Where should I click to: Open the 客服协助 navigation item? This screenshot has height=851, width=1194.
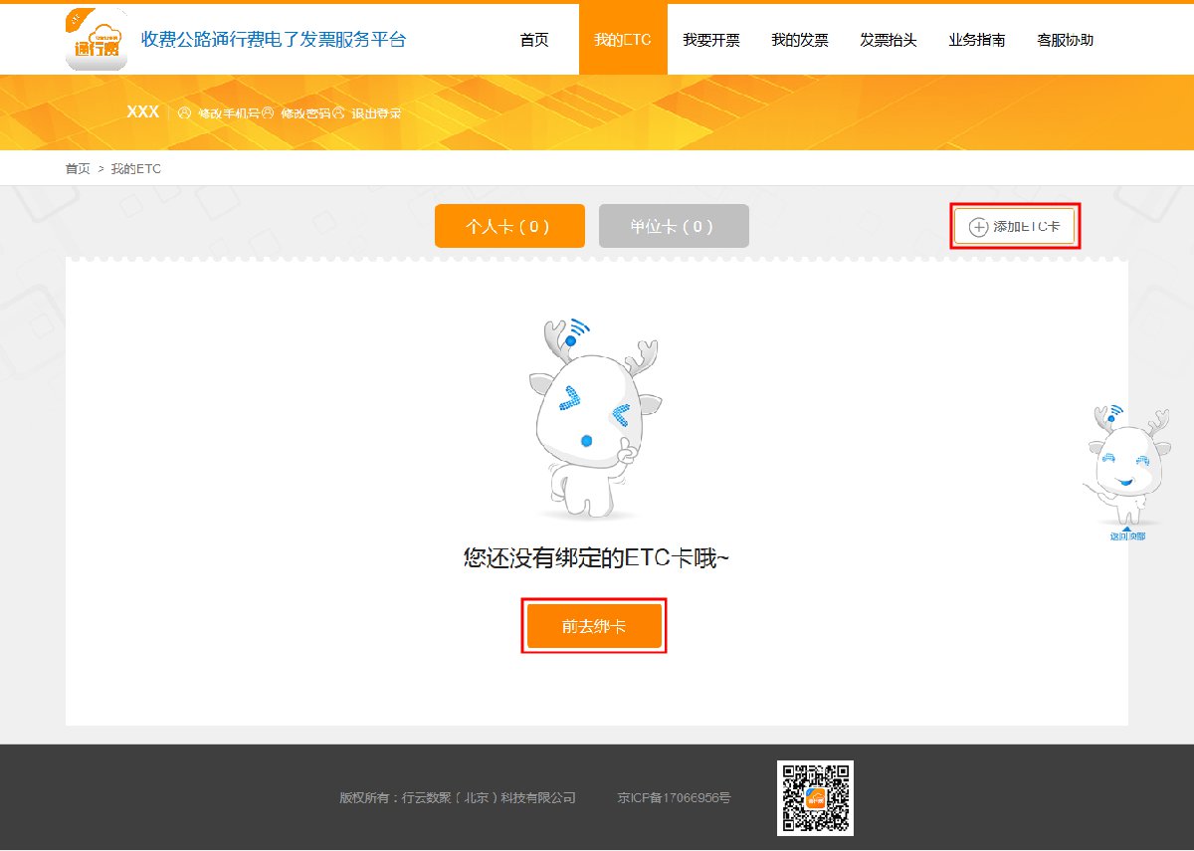pyautogui.click(x=1066, y=40)
